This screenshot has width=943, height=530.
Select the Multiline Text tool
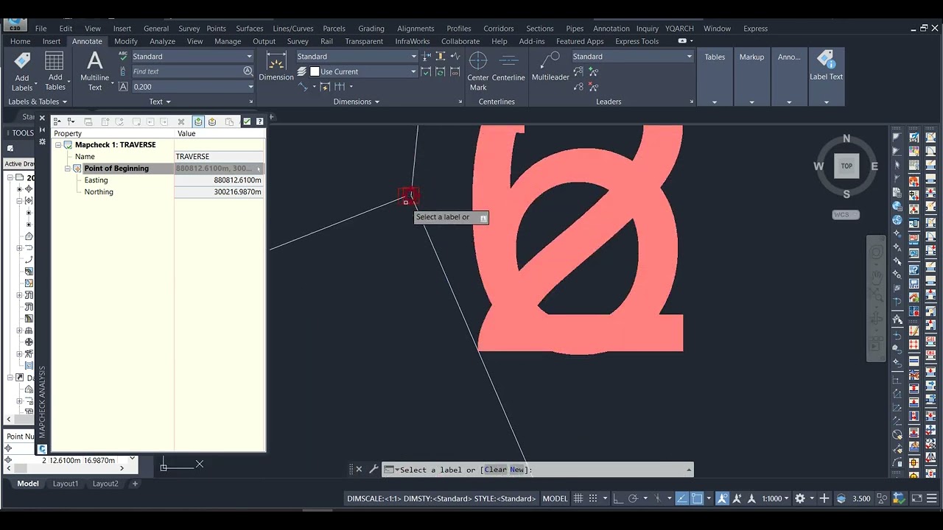click(95, 71)
